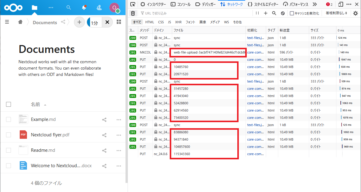
Task: Tick the select-all files checkbox
Action: click(x=8, y=104)
